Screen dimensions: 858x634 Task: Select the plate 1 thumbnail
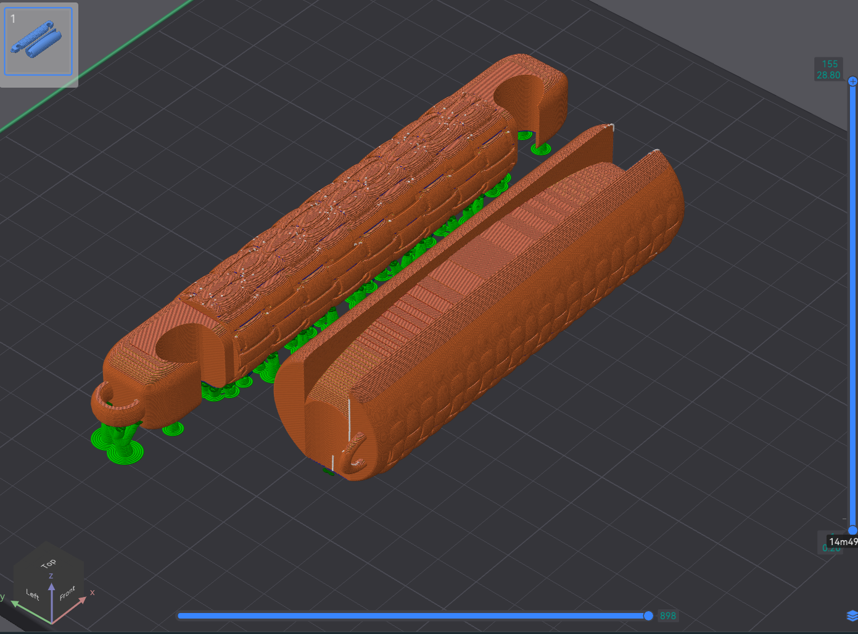(38, 42)
